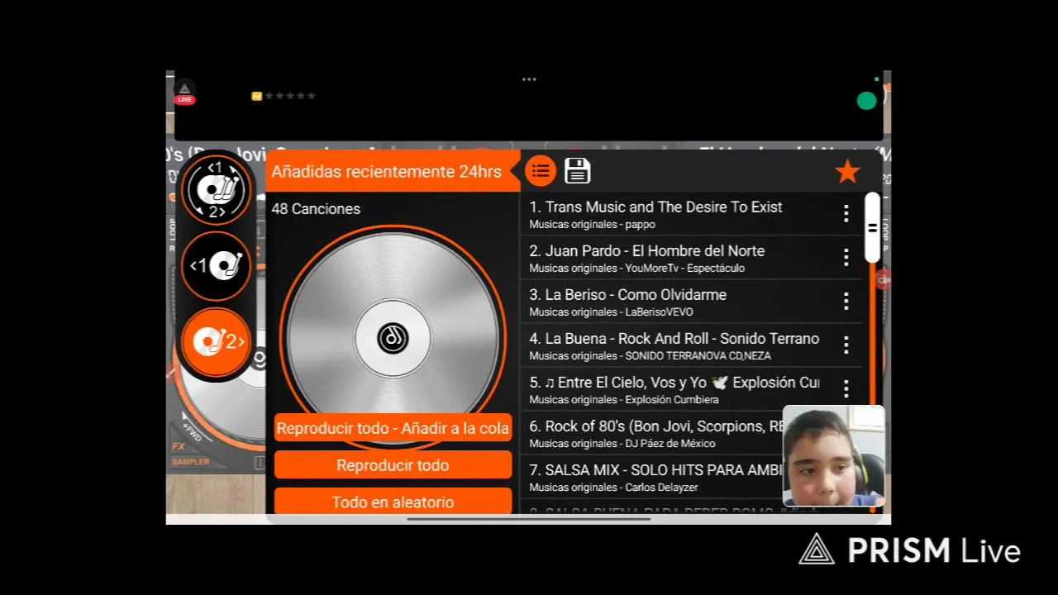Click the white scrollbar handle of song list
Image resolution: width=1058 pixels, height=595 pixels.
[x=872, y=227]
